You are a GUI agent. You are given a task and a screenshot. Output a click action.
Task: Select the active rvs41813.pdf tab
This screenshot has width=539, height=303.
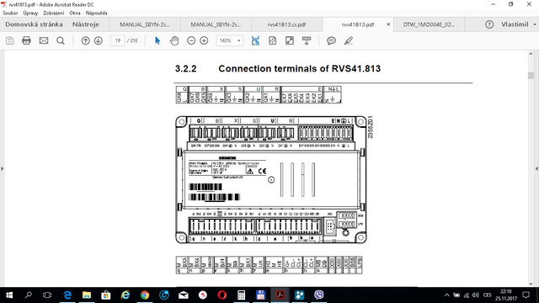358,24
